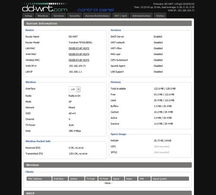
Task: Click the Firmware version text in header
Action: coord(174,4)
